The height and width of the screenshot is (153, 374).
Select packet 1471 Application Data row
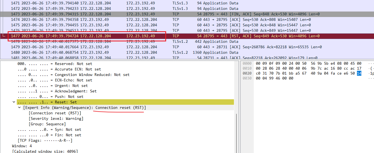[187, 3]
